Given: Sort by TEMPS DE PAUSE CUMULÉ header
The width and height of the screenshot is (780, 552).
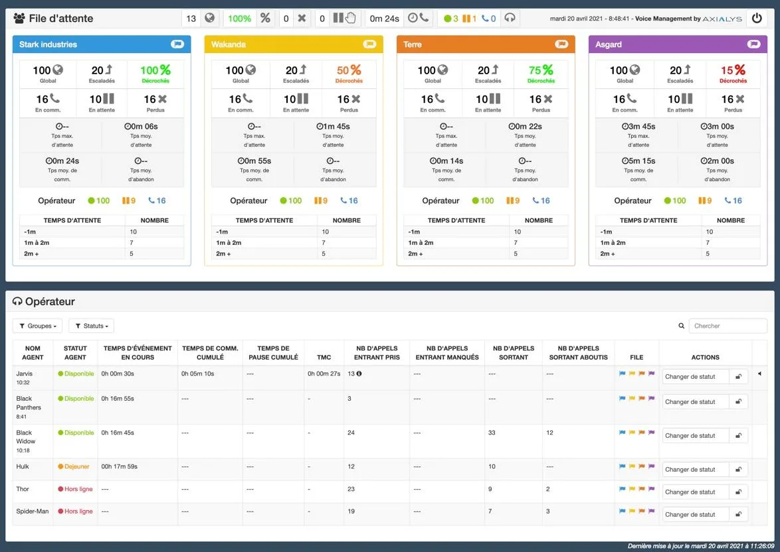Looking at the screenshot, I should [x=273, y=353].
